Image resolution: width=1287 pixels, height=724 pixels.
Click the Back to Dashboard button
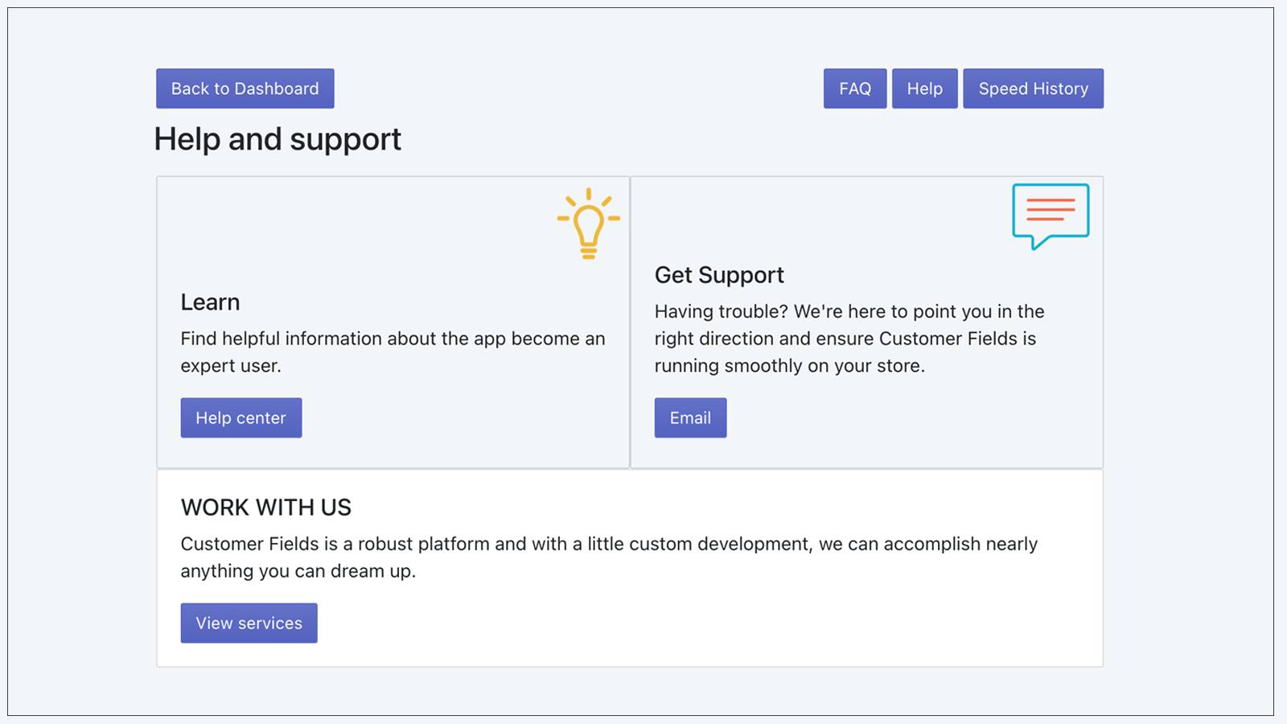click(245, 88)
